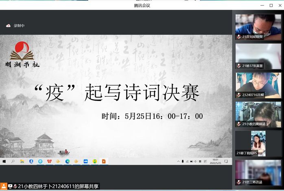This screenshot has height=191, width=284.
Task: Open the notification center icon in taskbar
Action: 226,161
